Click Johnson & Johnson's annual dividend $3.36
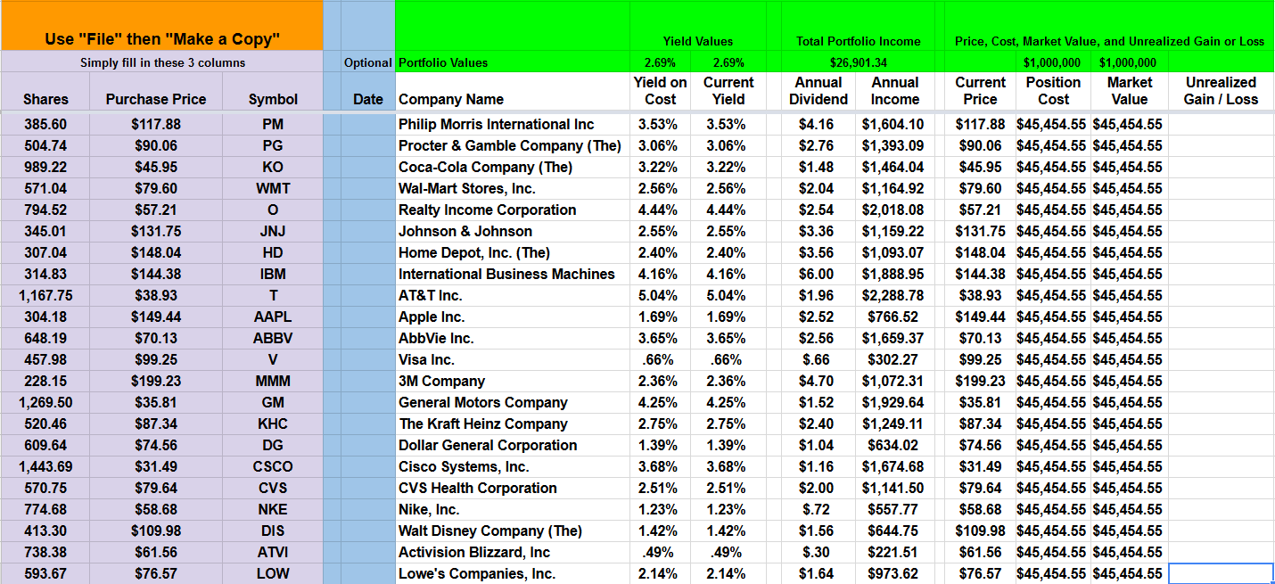This screenshot has height=584, width=1275. pyautogui.click(x=818, y=231)
